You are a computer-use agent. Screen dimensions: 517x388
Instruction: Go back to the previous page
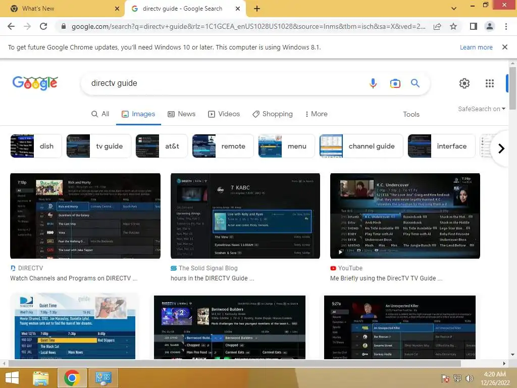(x=11, y=26)
